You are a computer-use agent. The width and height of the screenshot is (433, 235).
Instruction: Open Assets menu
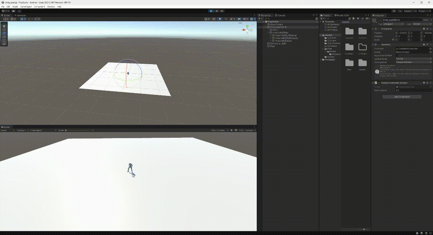point(15,7)
